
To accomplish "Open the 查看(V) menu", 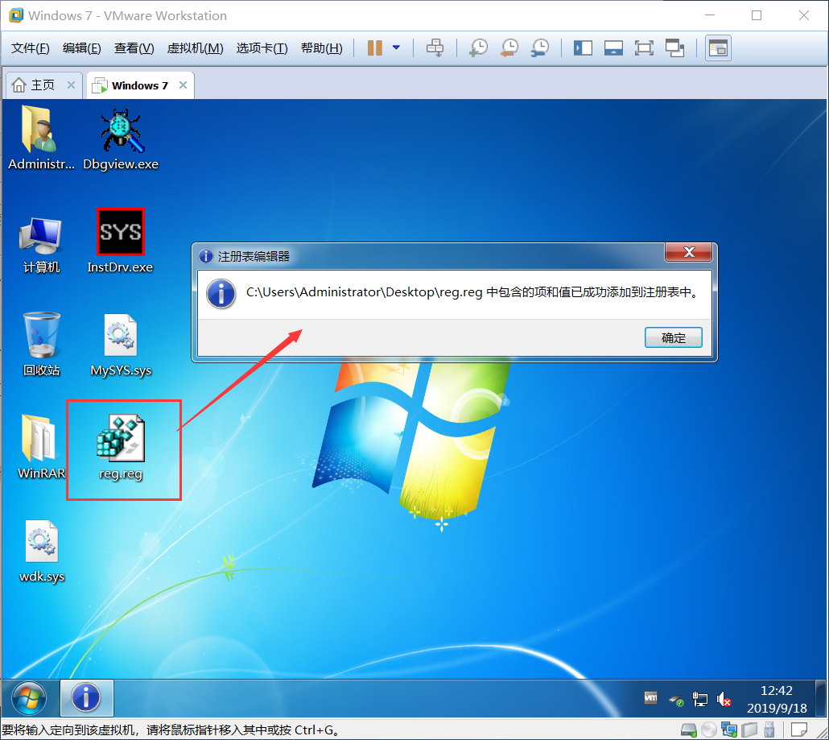I will click(x=134, y=48).
